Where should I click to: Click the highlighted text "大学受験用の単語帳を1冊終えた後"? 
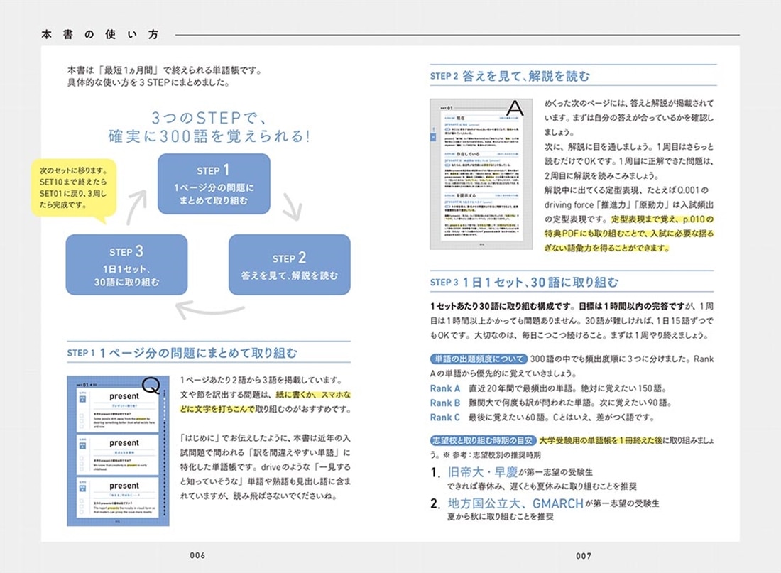click(x=601, y=440)
